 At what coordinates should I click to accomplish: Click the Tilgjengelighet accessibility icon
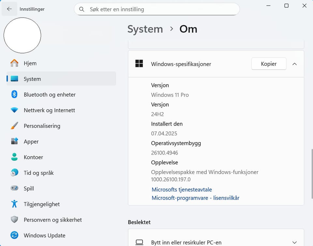pos(14,204)
